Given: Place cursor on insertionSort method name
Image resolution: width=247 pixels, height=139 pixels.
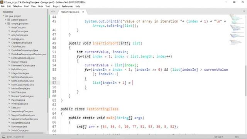Looking at the screenshot, I should [x=105, y=43].
